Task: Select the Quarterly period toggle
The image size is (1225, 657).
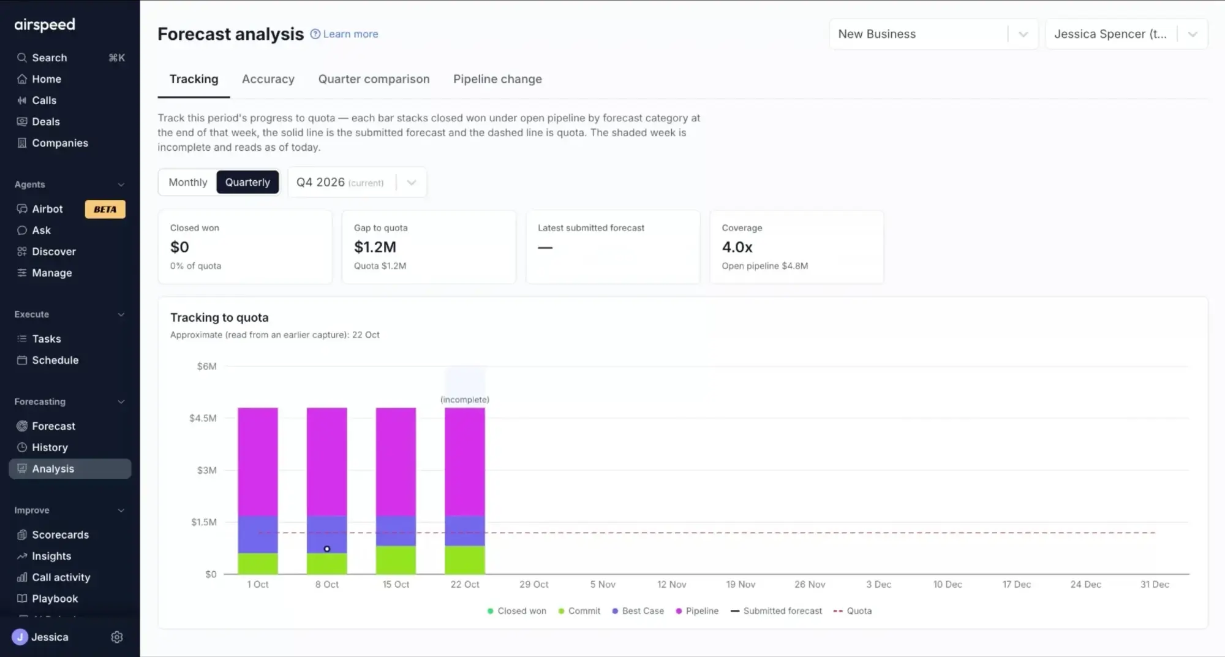Action: point(247,182)
